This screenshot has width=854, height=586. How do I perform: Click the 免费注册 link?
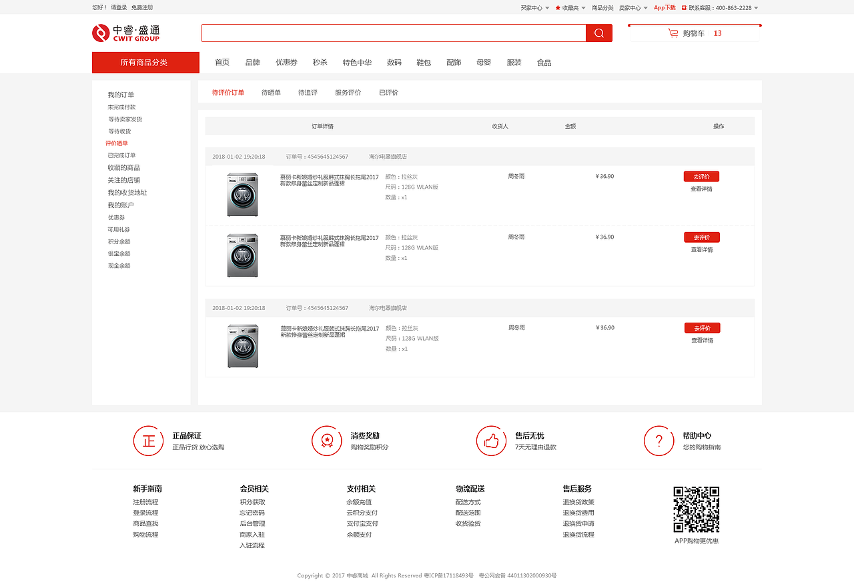[142, 7]
